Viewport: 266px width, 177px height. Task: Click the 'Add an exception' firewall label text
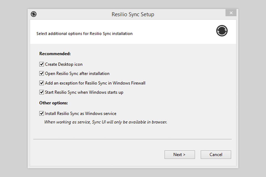click(95, 83)
